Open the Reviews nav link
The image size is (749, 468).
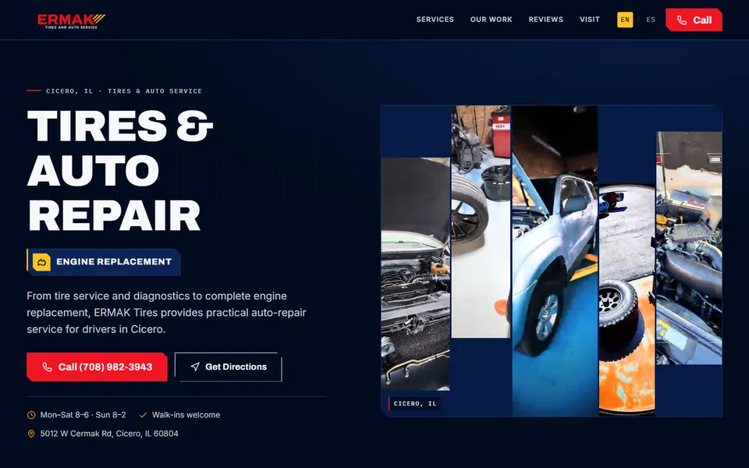pos(545,19)
